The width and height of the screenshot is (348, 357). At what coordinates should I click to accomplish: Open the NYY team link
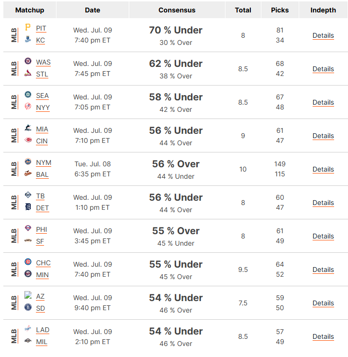coord(43,108)
